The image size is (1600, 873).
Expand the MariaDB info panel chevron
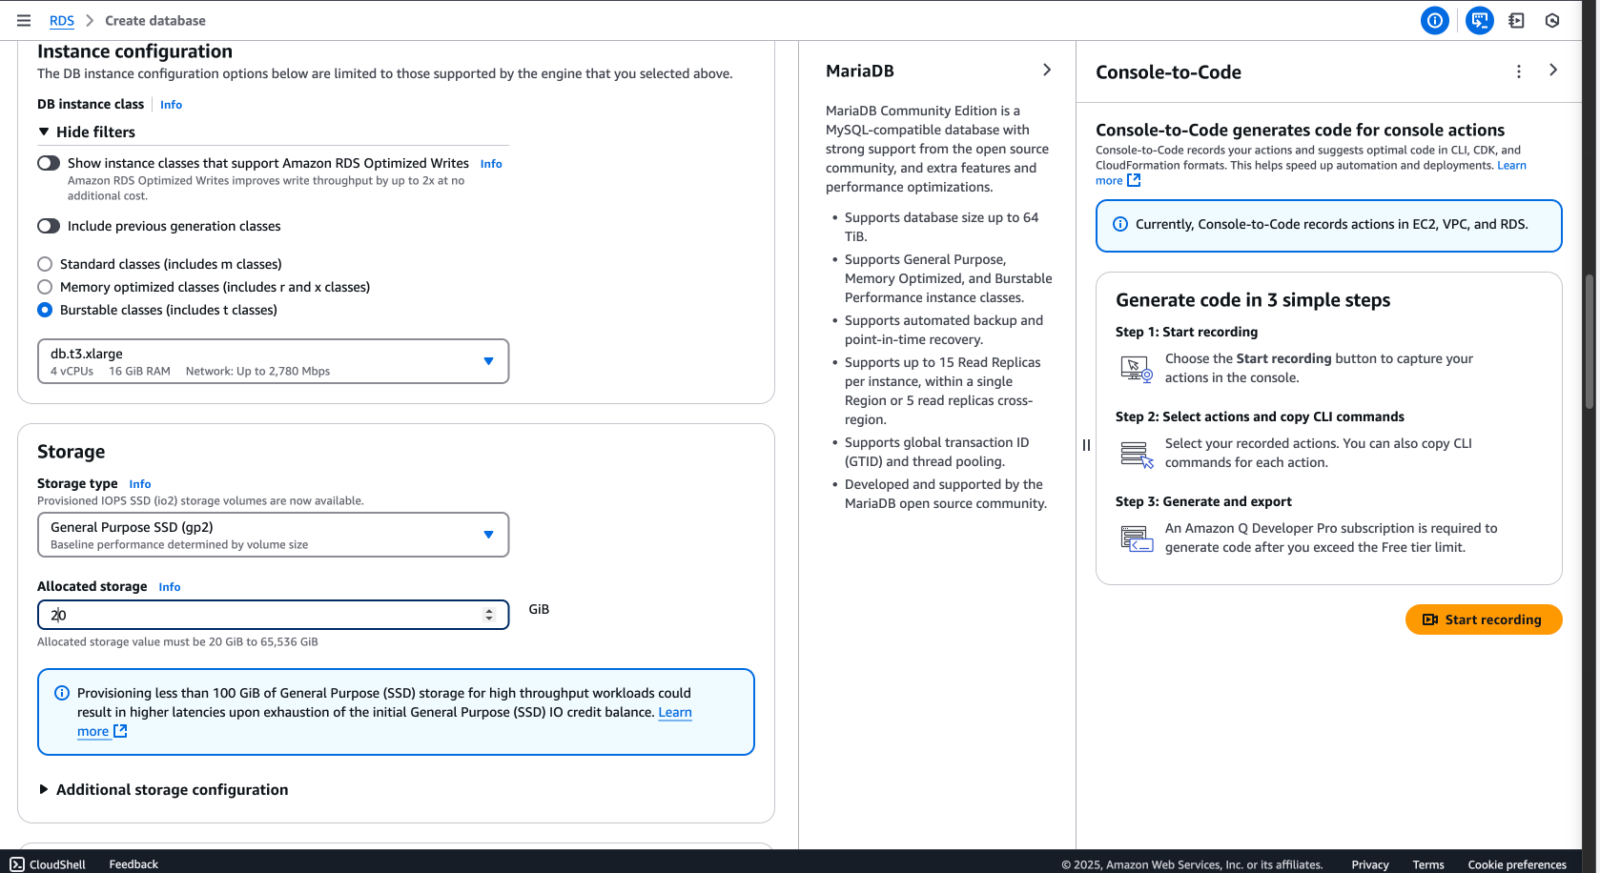pos(1047,70)
